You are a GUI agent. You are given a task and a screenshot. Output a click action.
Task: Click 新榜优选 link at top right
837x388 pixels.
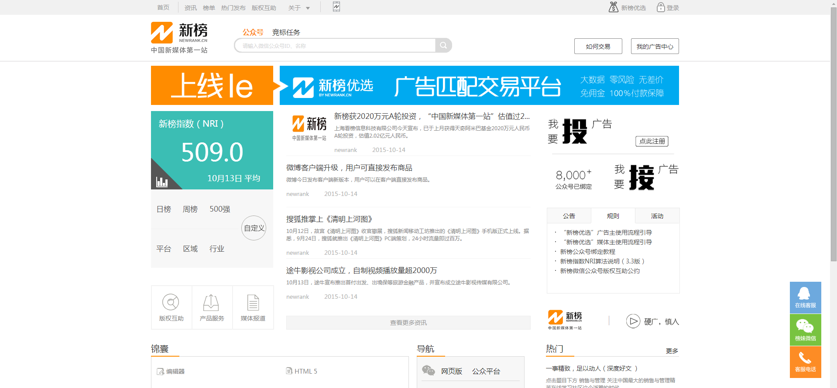(634, 8)
